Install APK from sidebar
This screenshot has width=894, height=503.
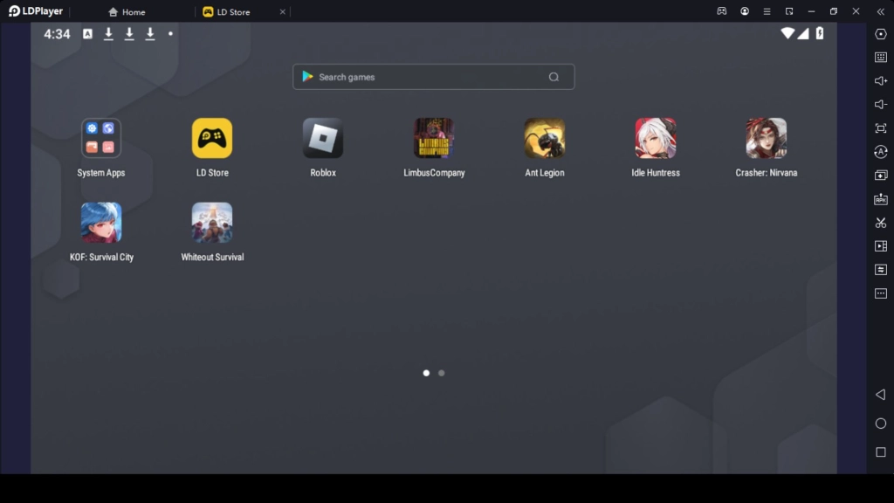pyautogui.click(x=881, y=199)
